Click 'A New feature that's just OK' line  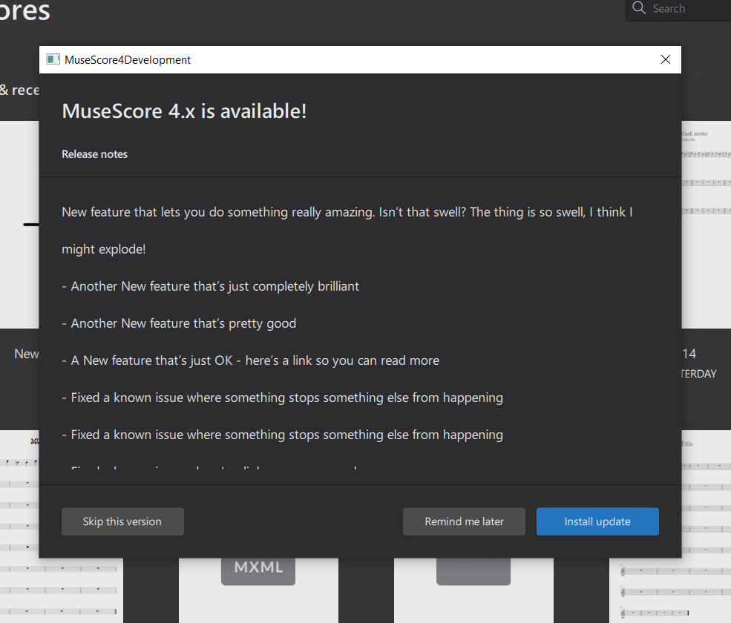250,360
